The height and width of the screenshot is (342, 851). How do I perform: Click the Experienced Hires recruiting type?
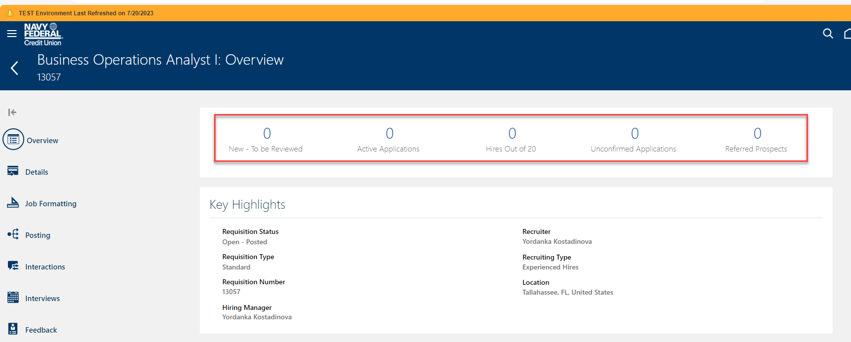pyautogui.click(x=550, y=267)
